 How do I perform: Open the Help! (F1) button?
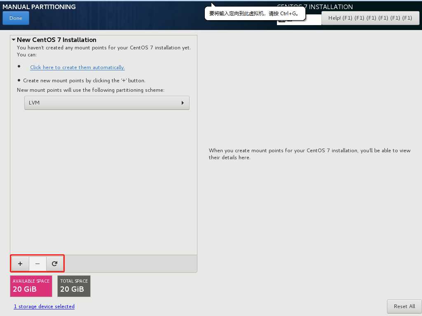[x=370, y=18]
